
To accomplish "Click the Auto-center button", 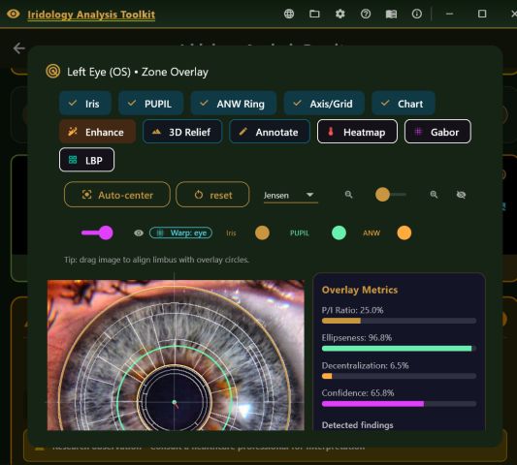I will coord(117,195).
